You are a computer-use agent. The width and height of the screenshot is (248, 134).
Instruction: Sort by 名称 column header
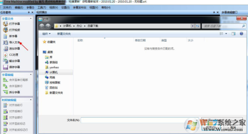[80, 40]
